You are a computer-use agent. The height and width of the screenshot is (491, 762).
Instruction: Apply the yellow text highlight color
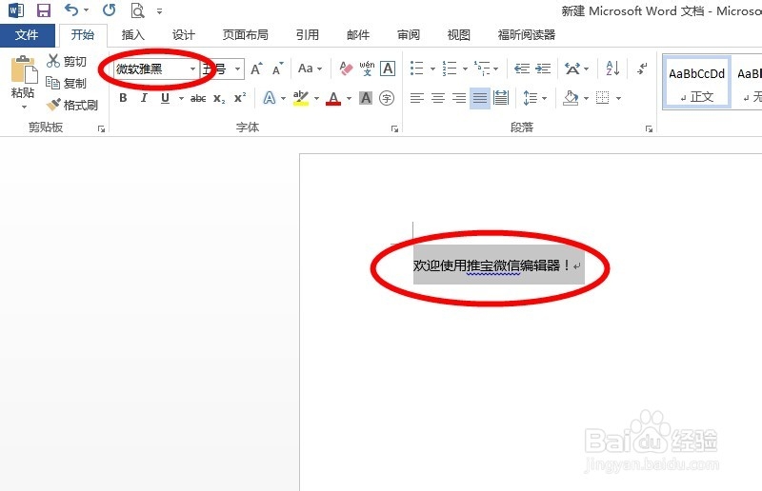(x=301, y=98)
